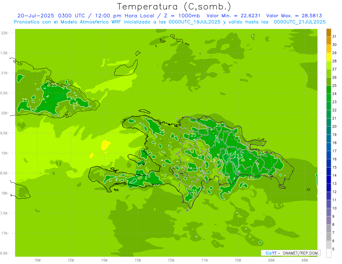This screenshot has width=342, height=264.
Task: Select the "Valor Min. = 22.6231" readout
Action: click(x=233, y=16)
